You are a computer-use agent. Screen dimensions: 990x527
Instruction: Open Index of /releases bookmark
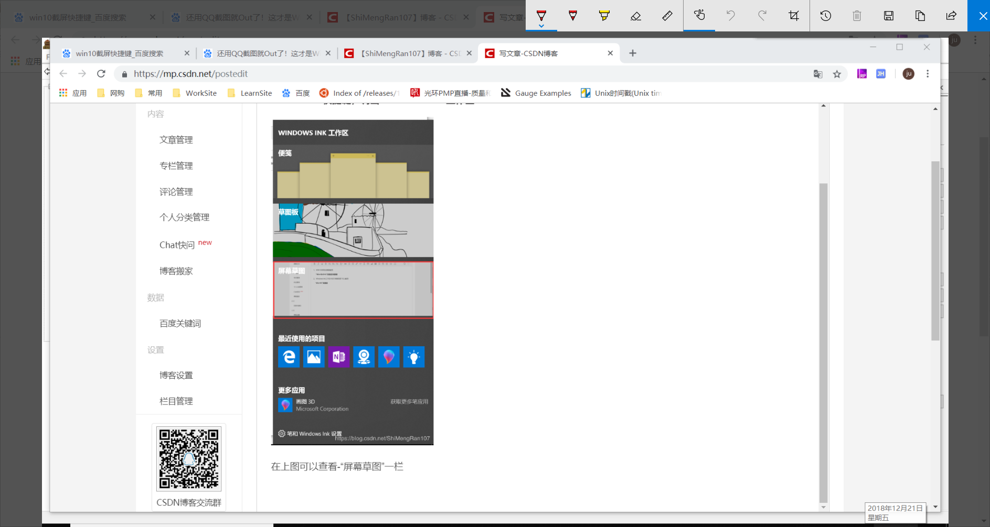(x=360, y=93)
